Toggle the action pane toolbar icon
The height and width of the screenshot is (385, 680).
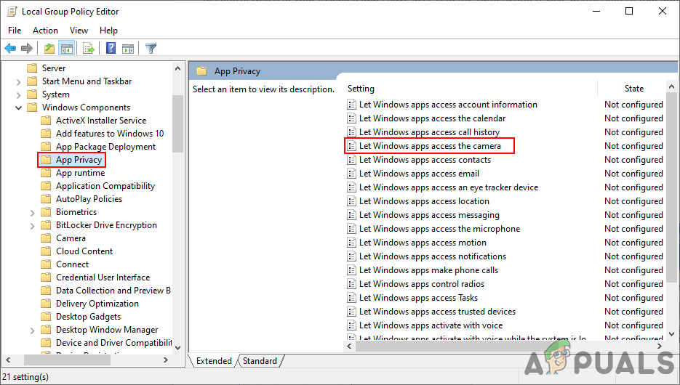(x=128, y=49)
